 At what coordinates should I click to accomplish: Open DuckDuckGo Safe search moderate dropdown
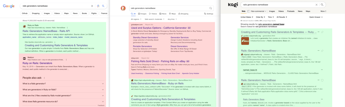(x=154, y=19)
